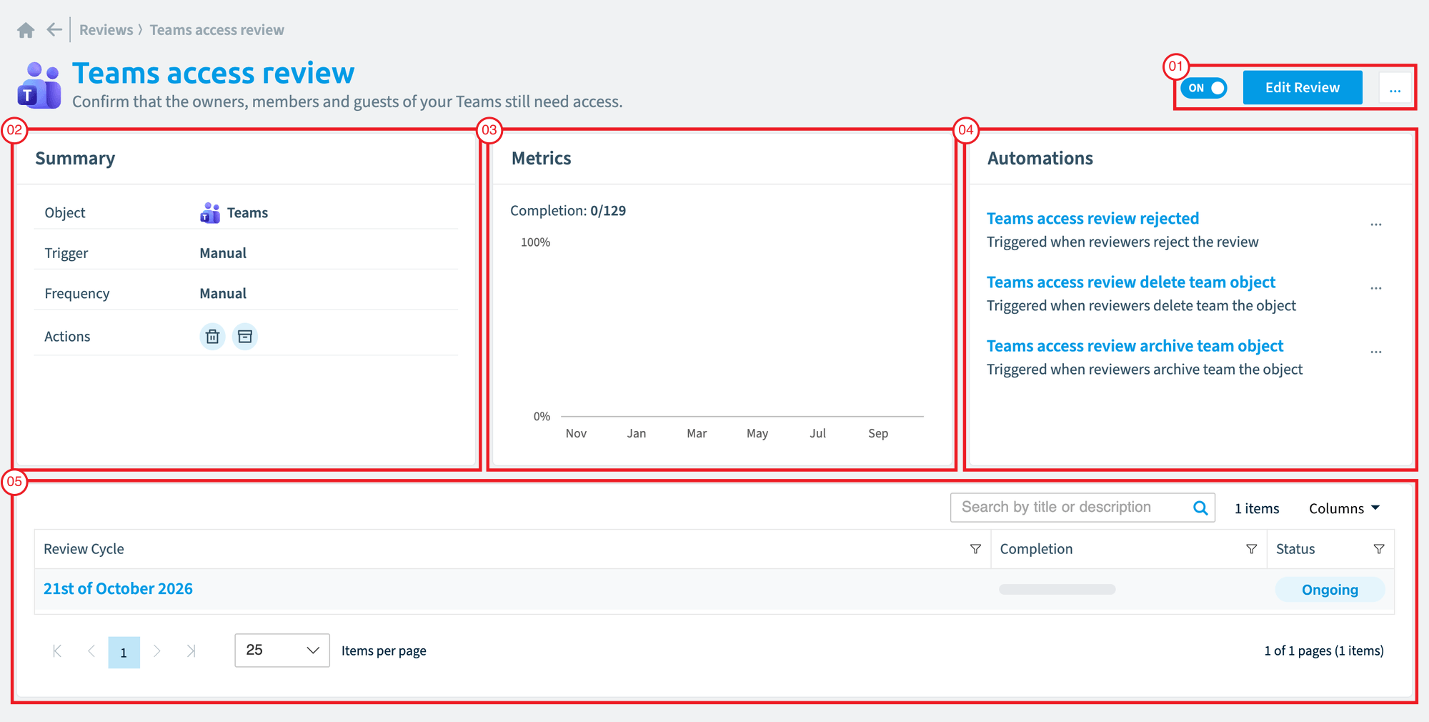Filter the Status column
This screenshot has height=722, width=1429.
1379,549
